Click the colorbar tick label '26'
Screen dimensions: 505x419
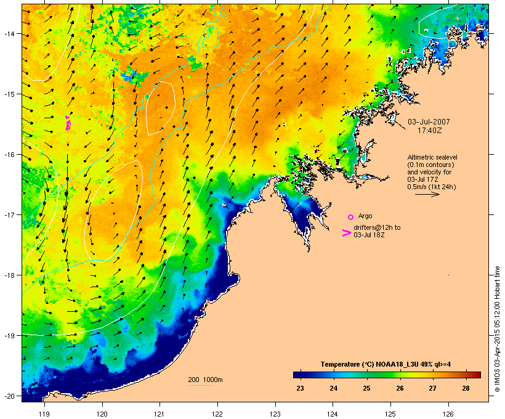[x=400, y=388]
